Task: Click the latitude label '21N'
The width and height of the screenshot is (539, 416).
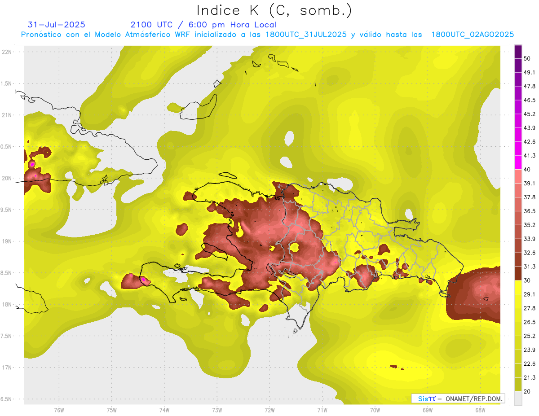Action: coord(7,115)
